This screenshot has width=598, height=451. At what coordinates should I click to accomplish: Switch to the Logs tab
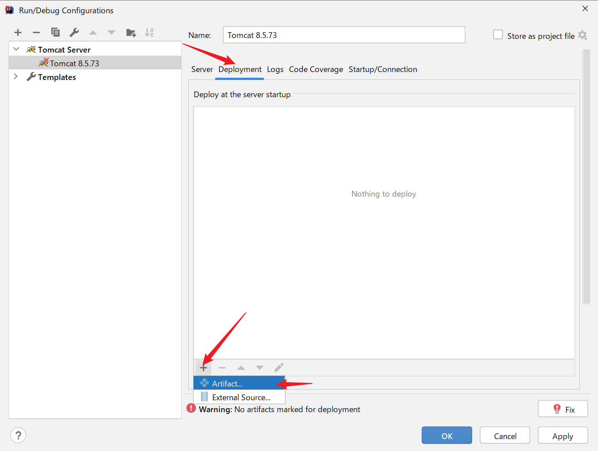click(275, 69)
